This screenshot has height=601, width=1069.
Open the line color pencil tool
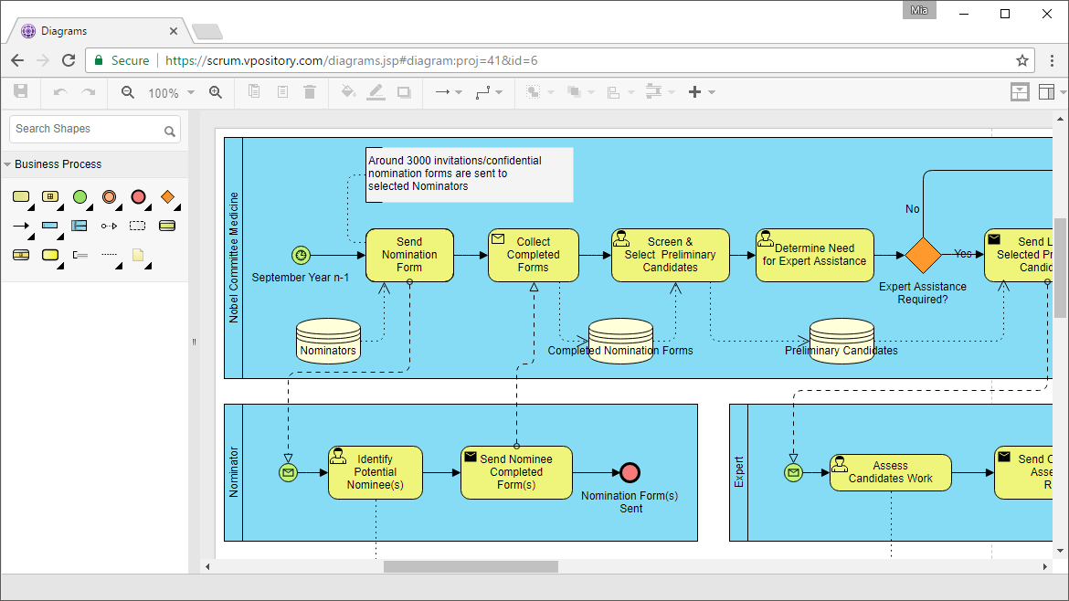[x=376, y=92]
